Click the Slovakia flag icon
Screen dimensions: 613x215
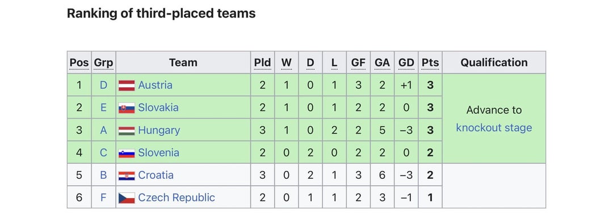click(x=127, y=108)
